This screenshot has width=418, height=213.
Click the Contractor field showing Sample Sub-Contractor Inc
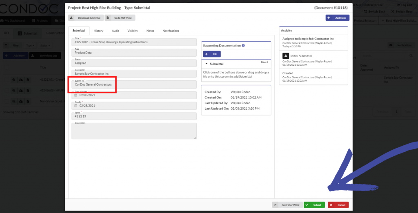[x=134, y=73]
